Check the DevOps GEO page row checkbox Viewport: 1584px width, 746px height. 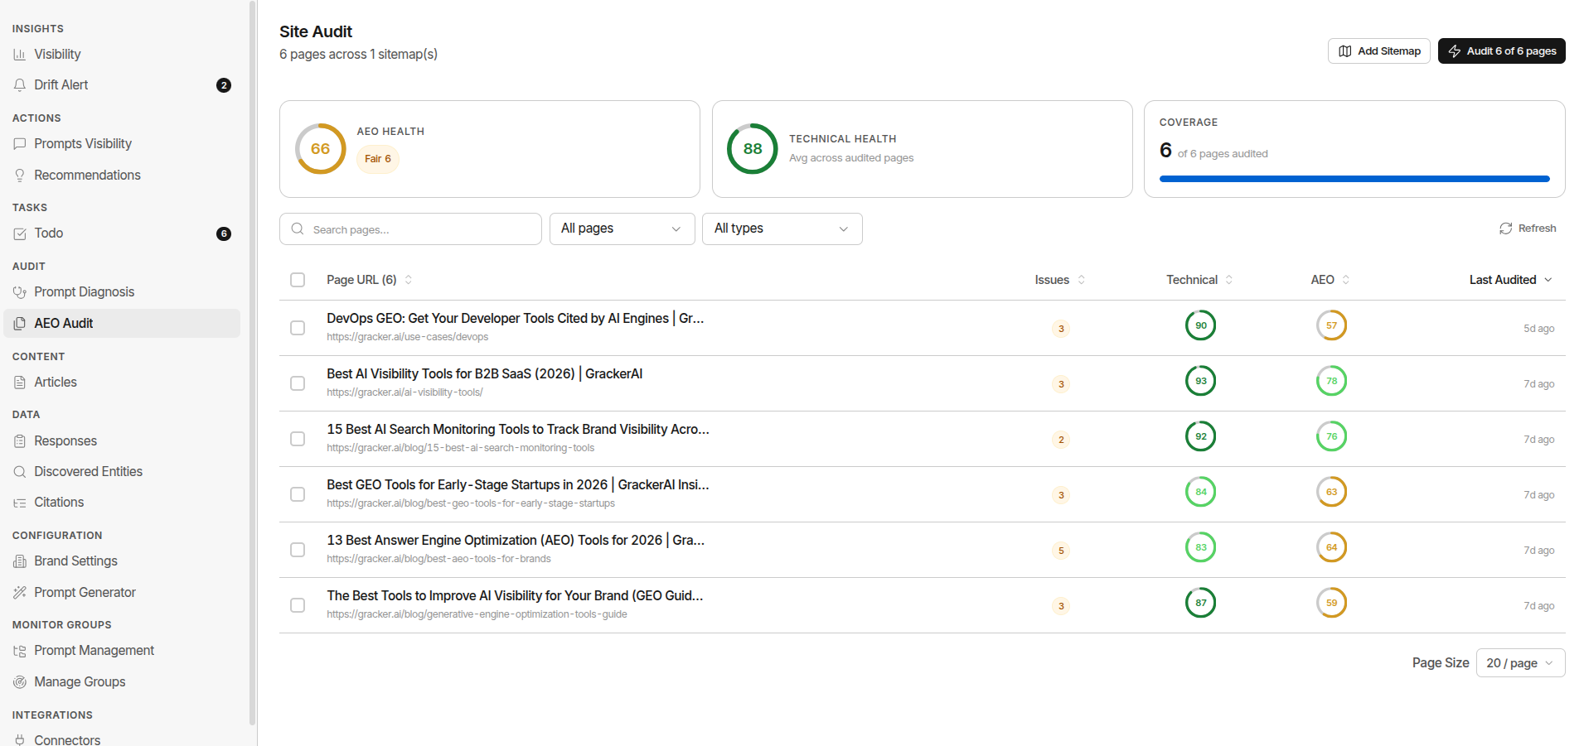298,328
